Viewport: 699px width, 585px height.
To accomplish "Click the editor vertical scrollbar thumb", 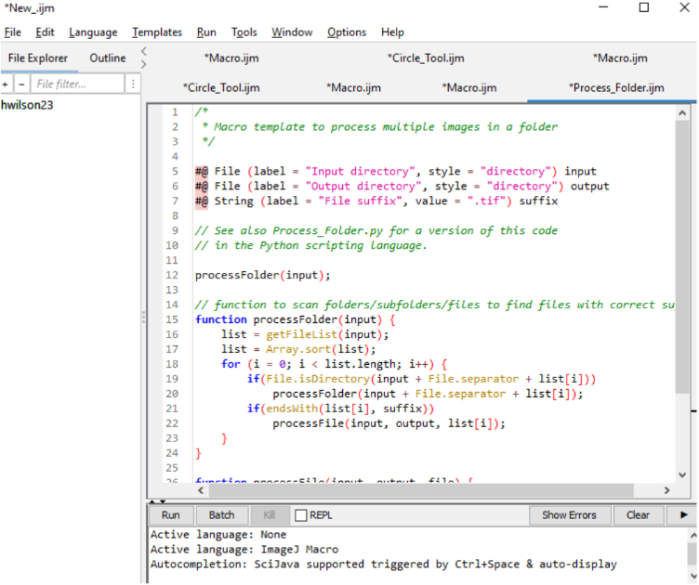I will click(682, 257).
